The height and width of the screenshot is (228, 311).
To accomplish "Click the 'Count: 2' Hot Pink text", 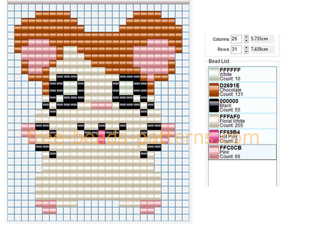I will 229,141.
